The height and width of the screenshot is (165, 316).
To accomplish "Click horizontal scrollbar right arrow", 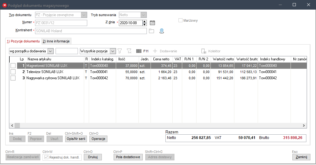I will pyautogui.click(x=304, y=125).
